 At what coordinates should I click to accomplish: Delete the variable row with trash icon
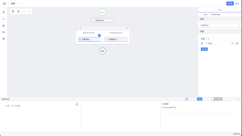click(237, 43)
